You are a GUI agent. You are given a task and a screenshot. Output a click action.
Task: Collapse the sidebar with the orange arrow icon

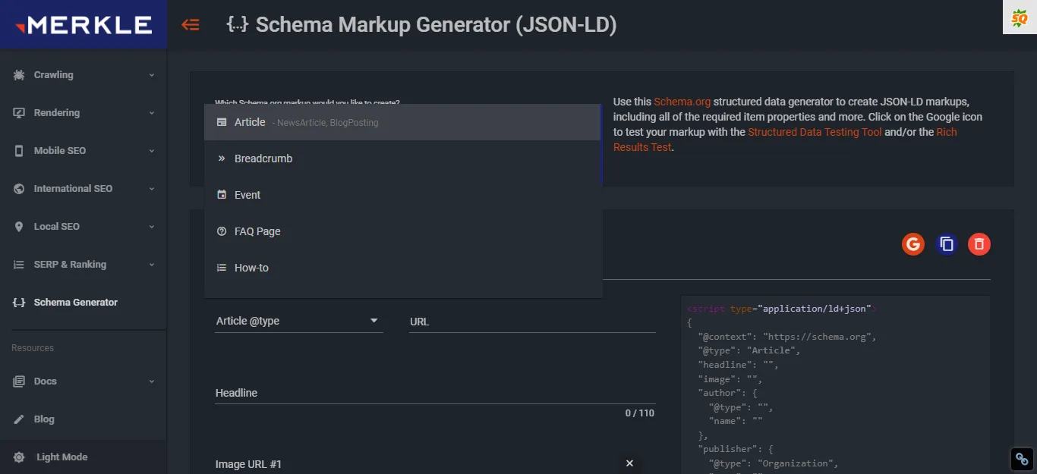(191, 24)
